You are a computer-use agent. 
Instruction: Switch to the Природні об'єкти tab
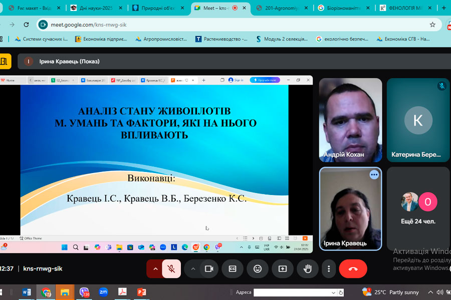click(x=157, y=8)
